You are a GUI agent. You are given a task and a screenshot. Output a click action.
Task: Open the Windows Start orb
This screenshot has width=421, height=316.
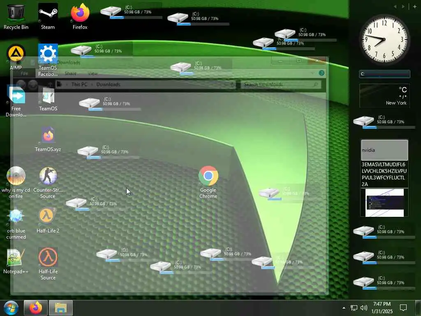click(x=11, y=308)
